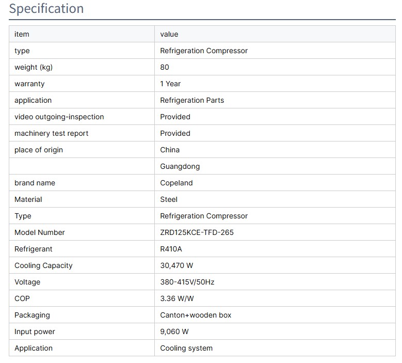Image resolution: width=402 pixels, height=363 pixels.
Task: Select the brand name 'Copeland'
Action: point(176,183)
